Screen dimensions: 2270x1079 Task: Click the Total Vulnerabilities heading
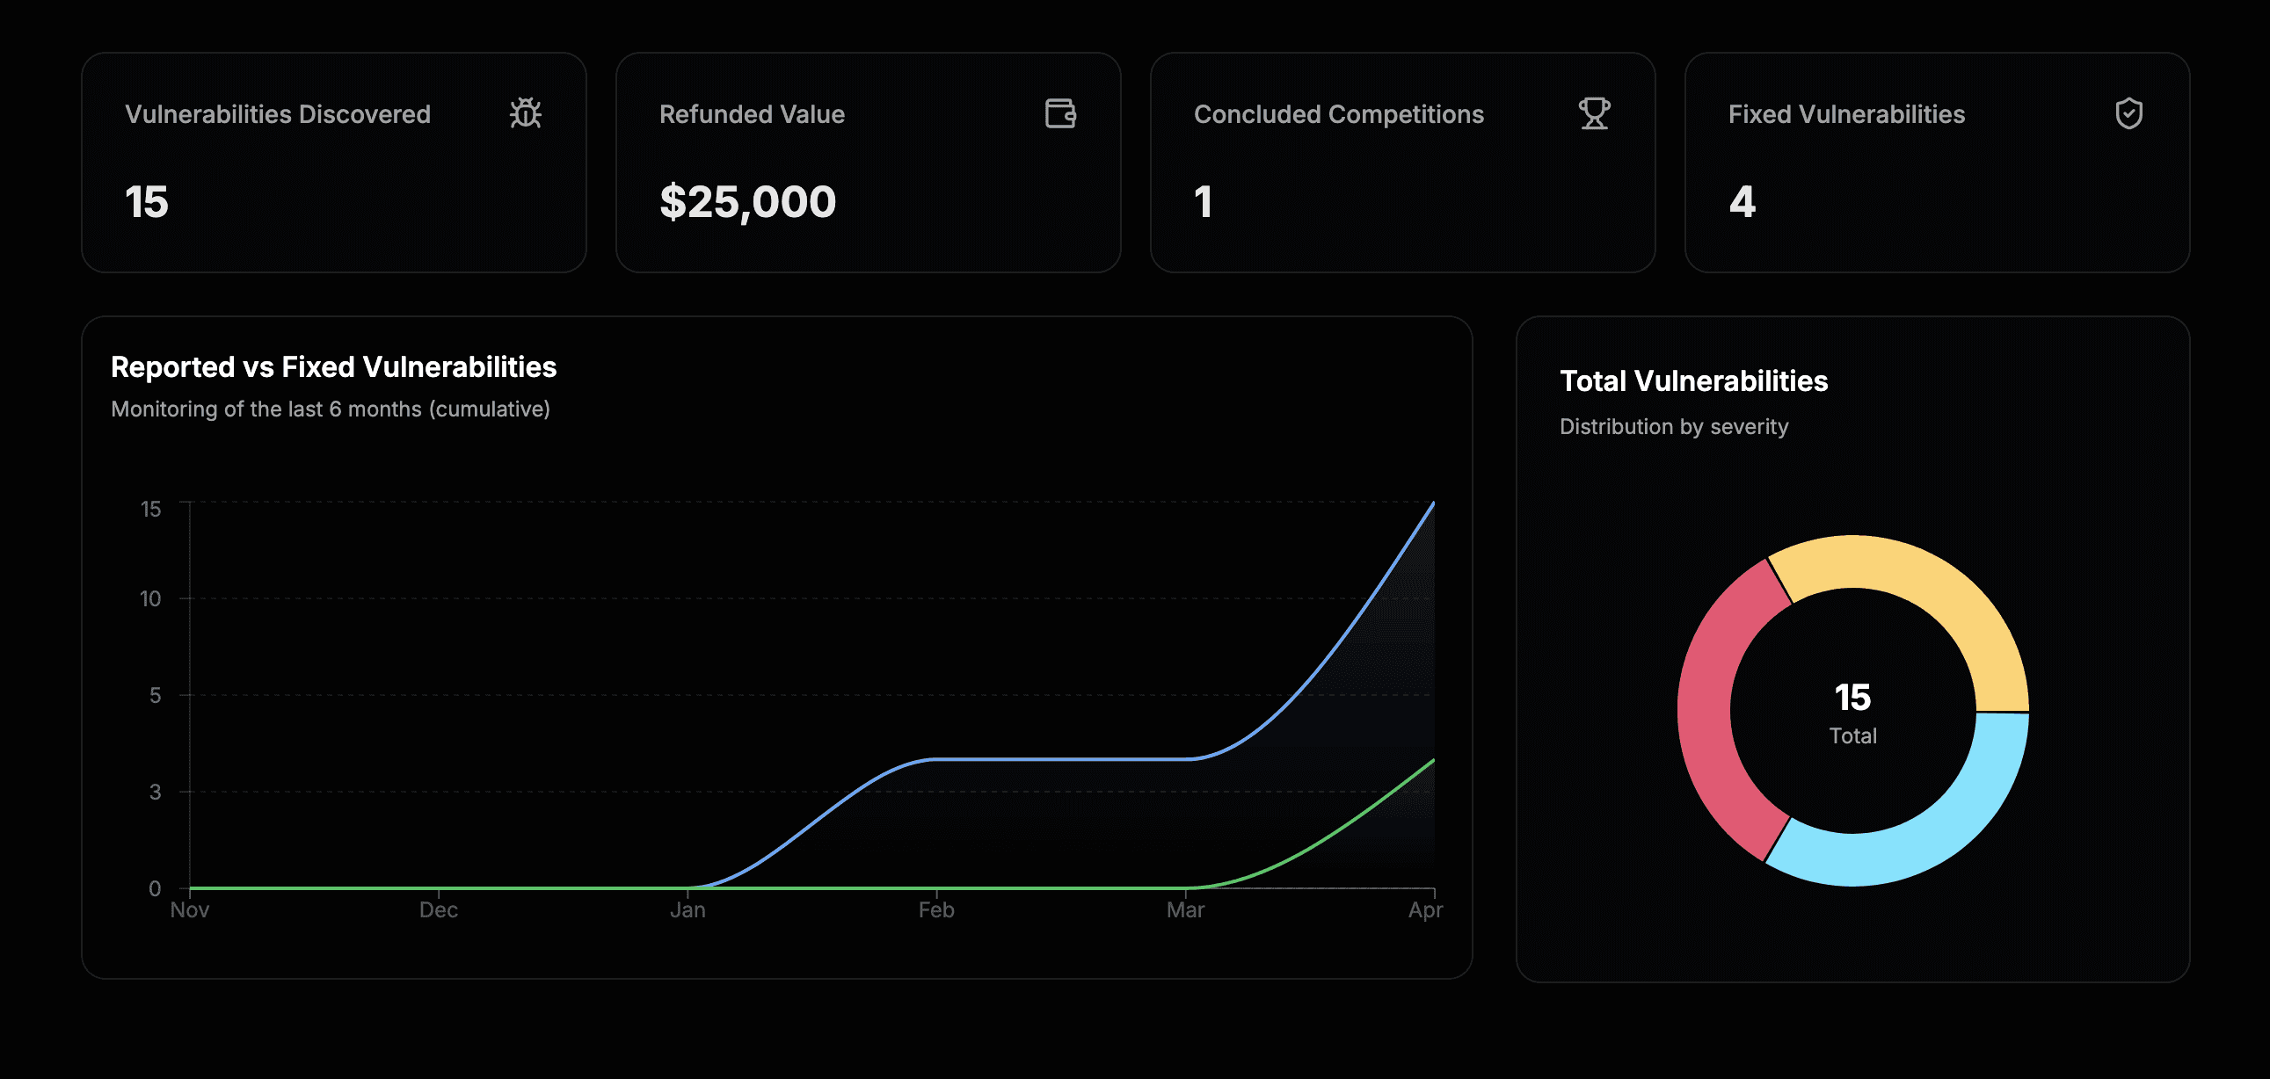pos(1692,381)
